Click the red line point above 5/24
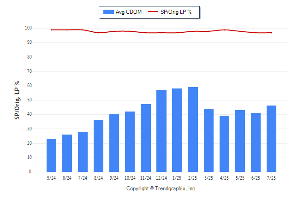This screenshot has height=200, width=298. pos(51,30)
